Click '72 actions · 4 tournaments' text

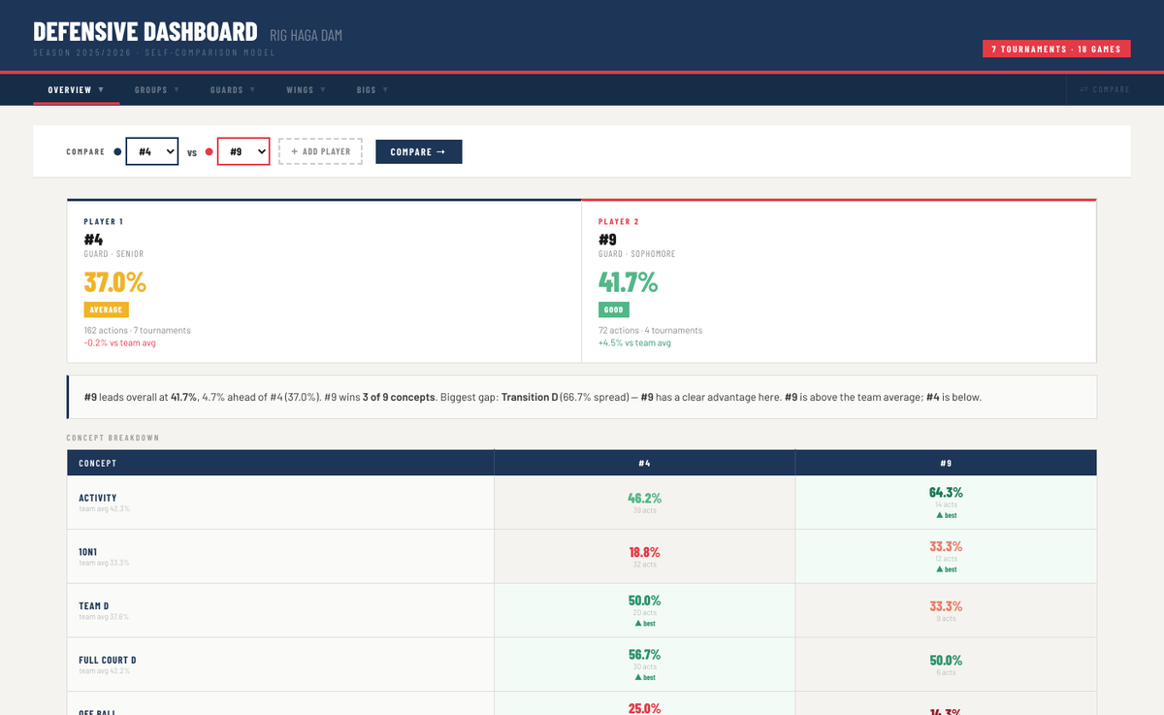650,330
